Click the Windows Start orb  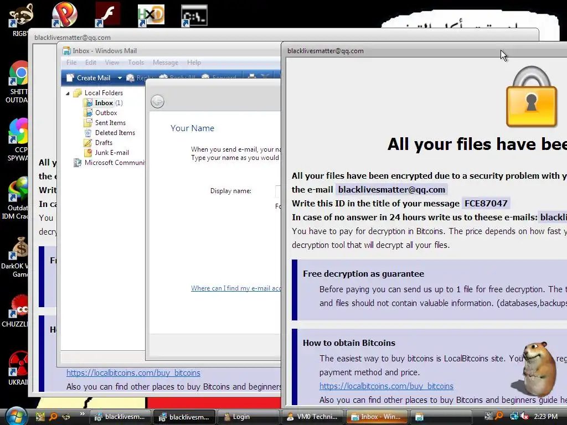[15, 416]
